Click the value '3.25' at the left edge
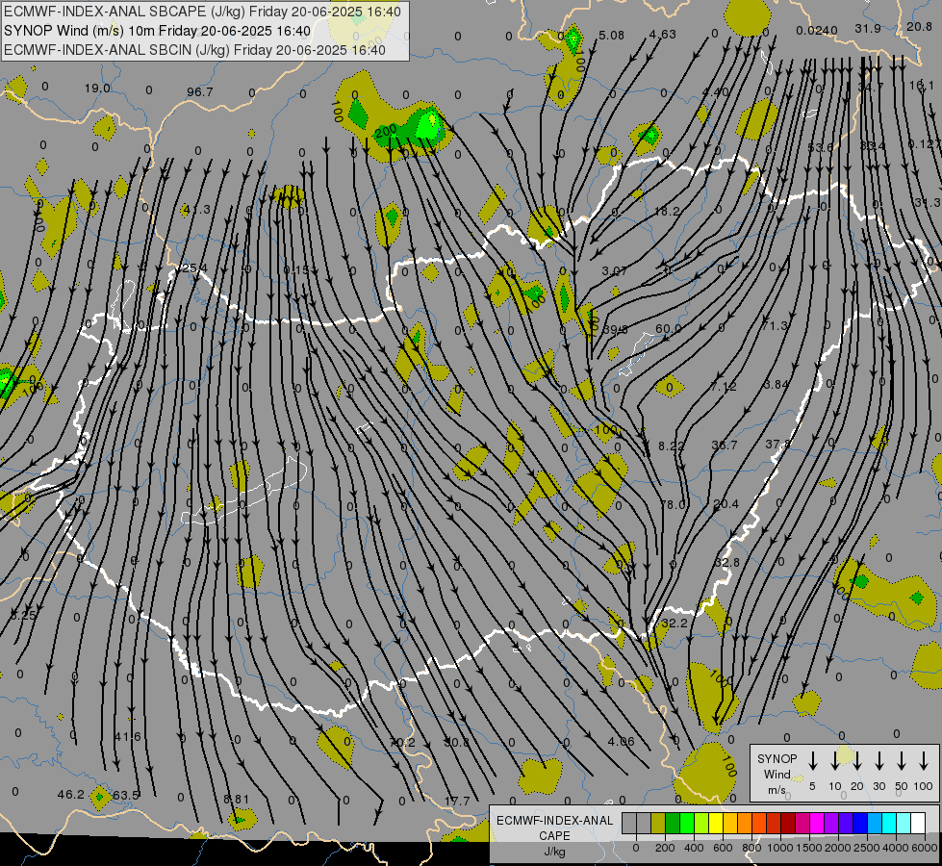942x866 pixels. [x=24, y=616]
